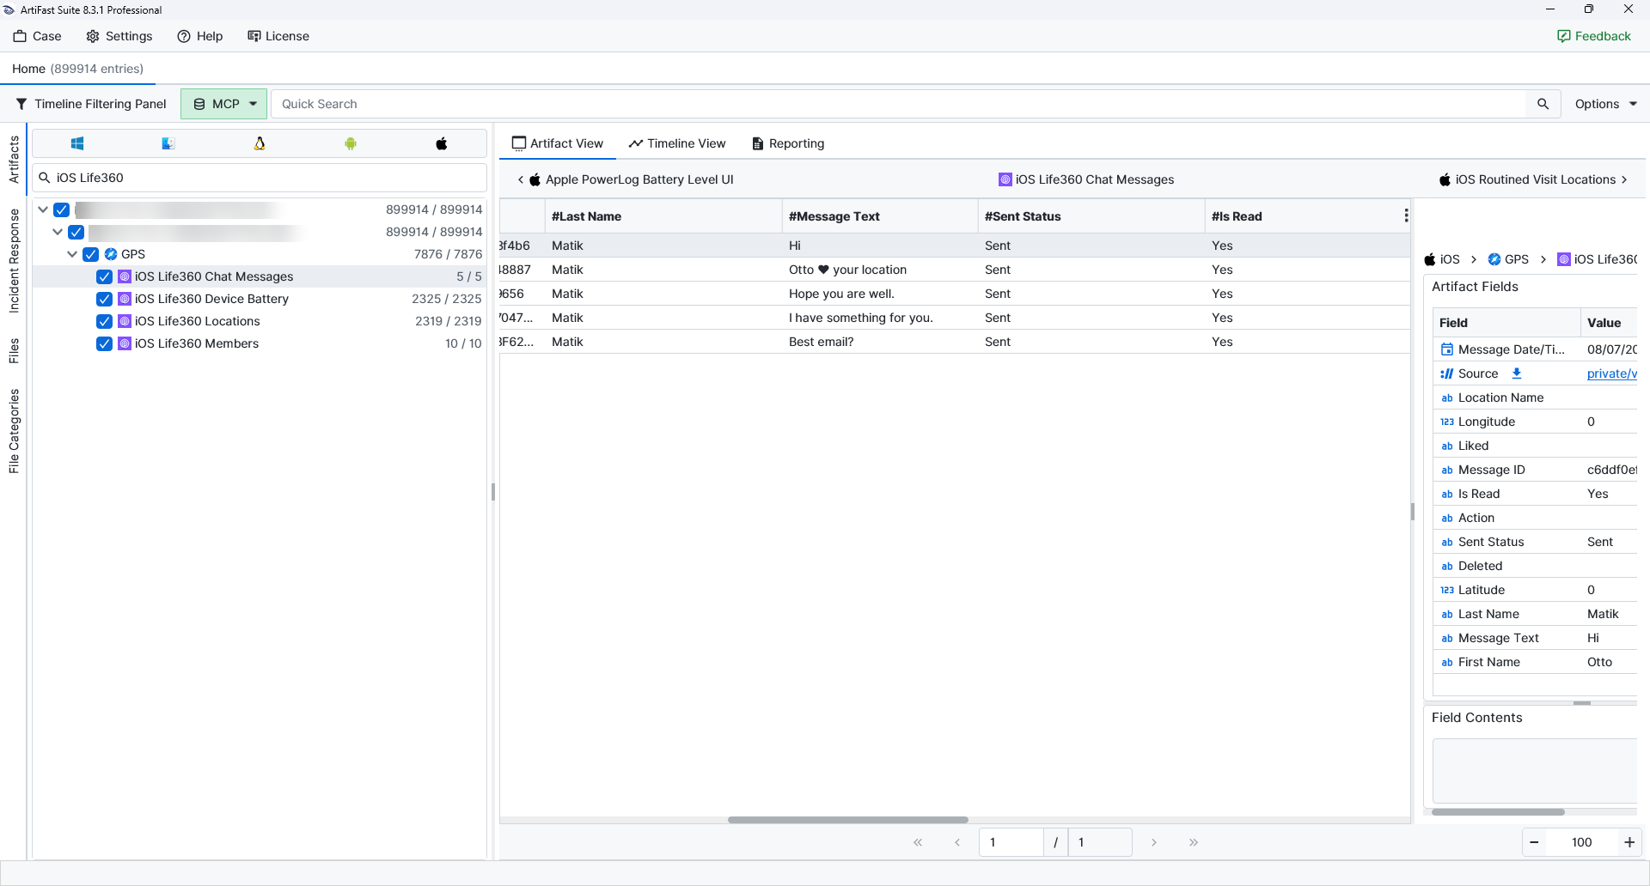The width and height of the screenshot is (1650, 886).
Task: Select the Linux penguin platform icon
Action: tap(260, 143)
